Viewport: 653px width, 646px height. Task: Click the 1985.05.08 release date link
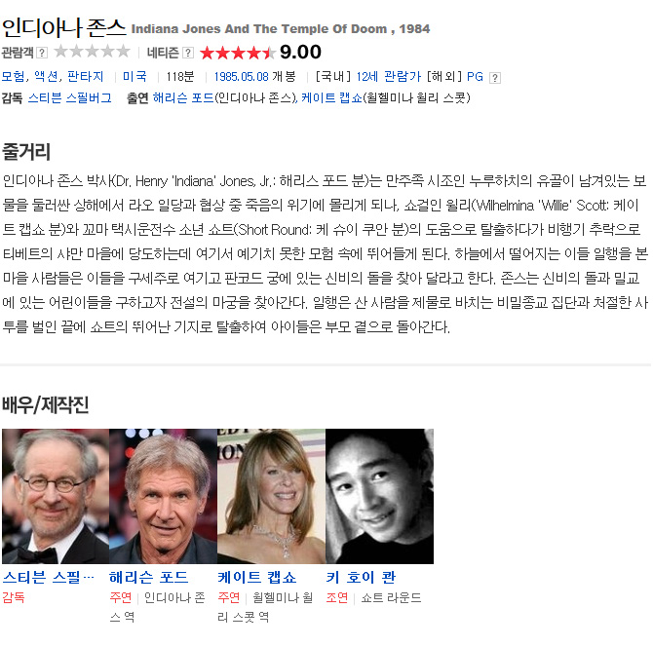coord(241,77)
